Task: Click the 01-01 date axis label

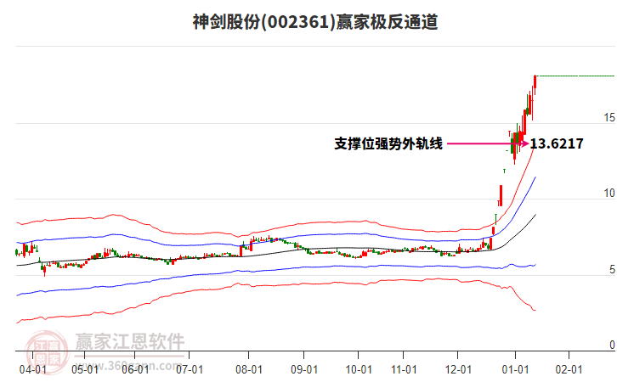Action: pos(515,369)
